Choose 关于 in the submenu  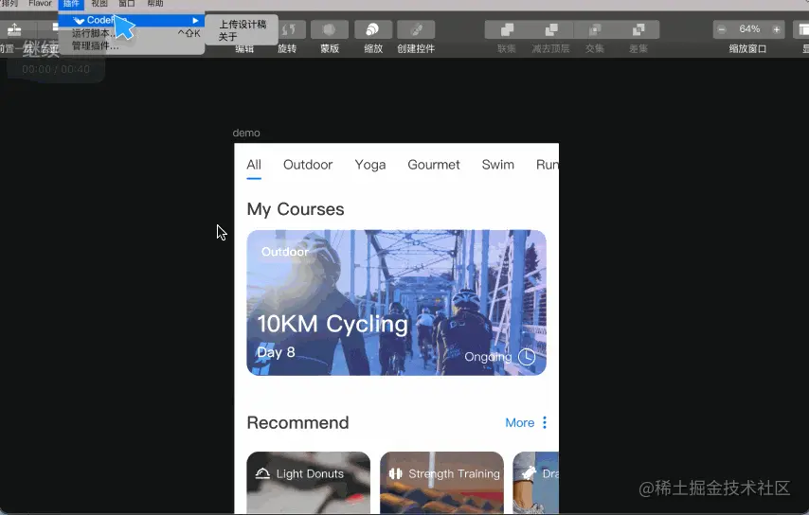(x=227, y=37)
